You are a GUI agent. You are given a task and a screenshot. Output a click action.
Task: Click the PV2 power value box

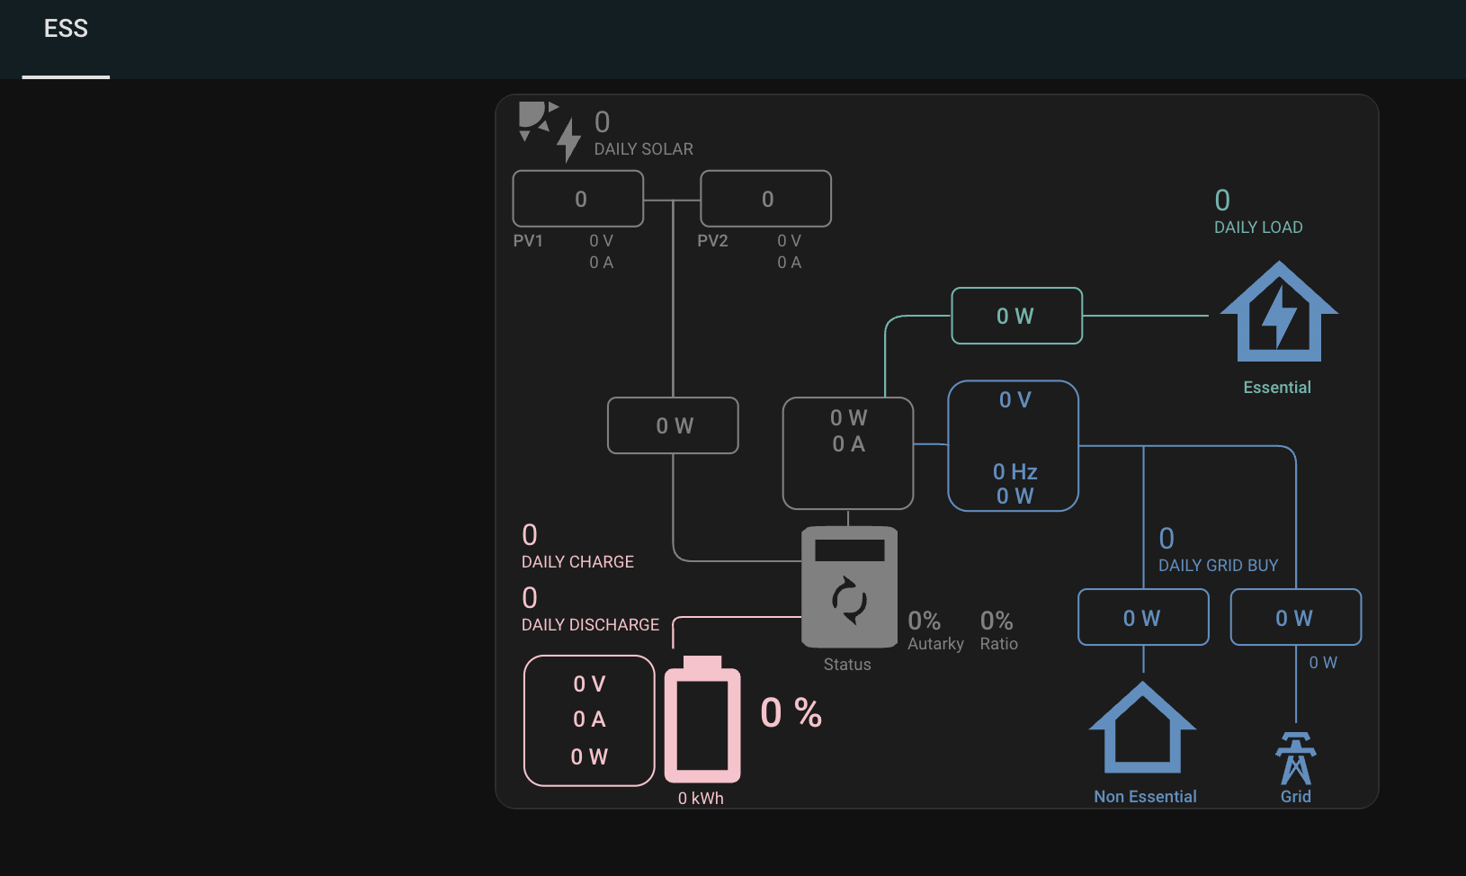(765, 199)
